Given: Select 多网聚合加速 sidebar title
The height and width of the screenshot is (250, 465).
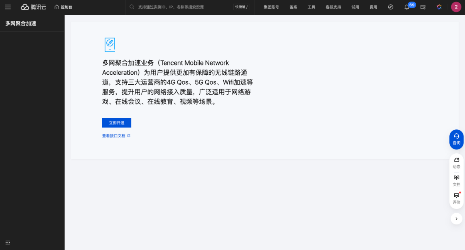Looking at the screenshot, I should [x=21, y=24].
